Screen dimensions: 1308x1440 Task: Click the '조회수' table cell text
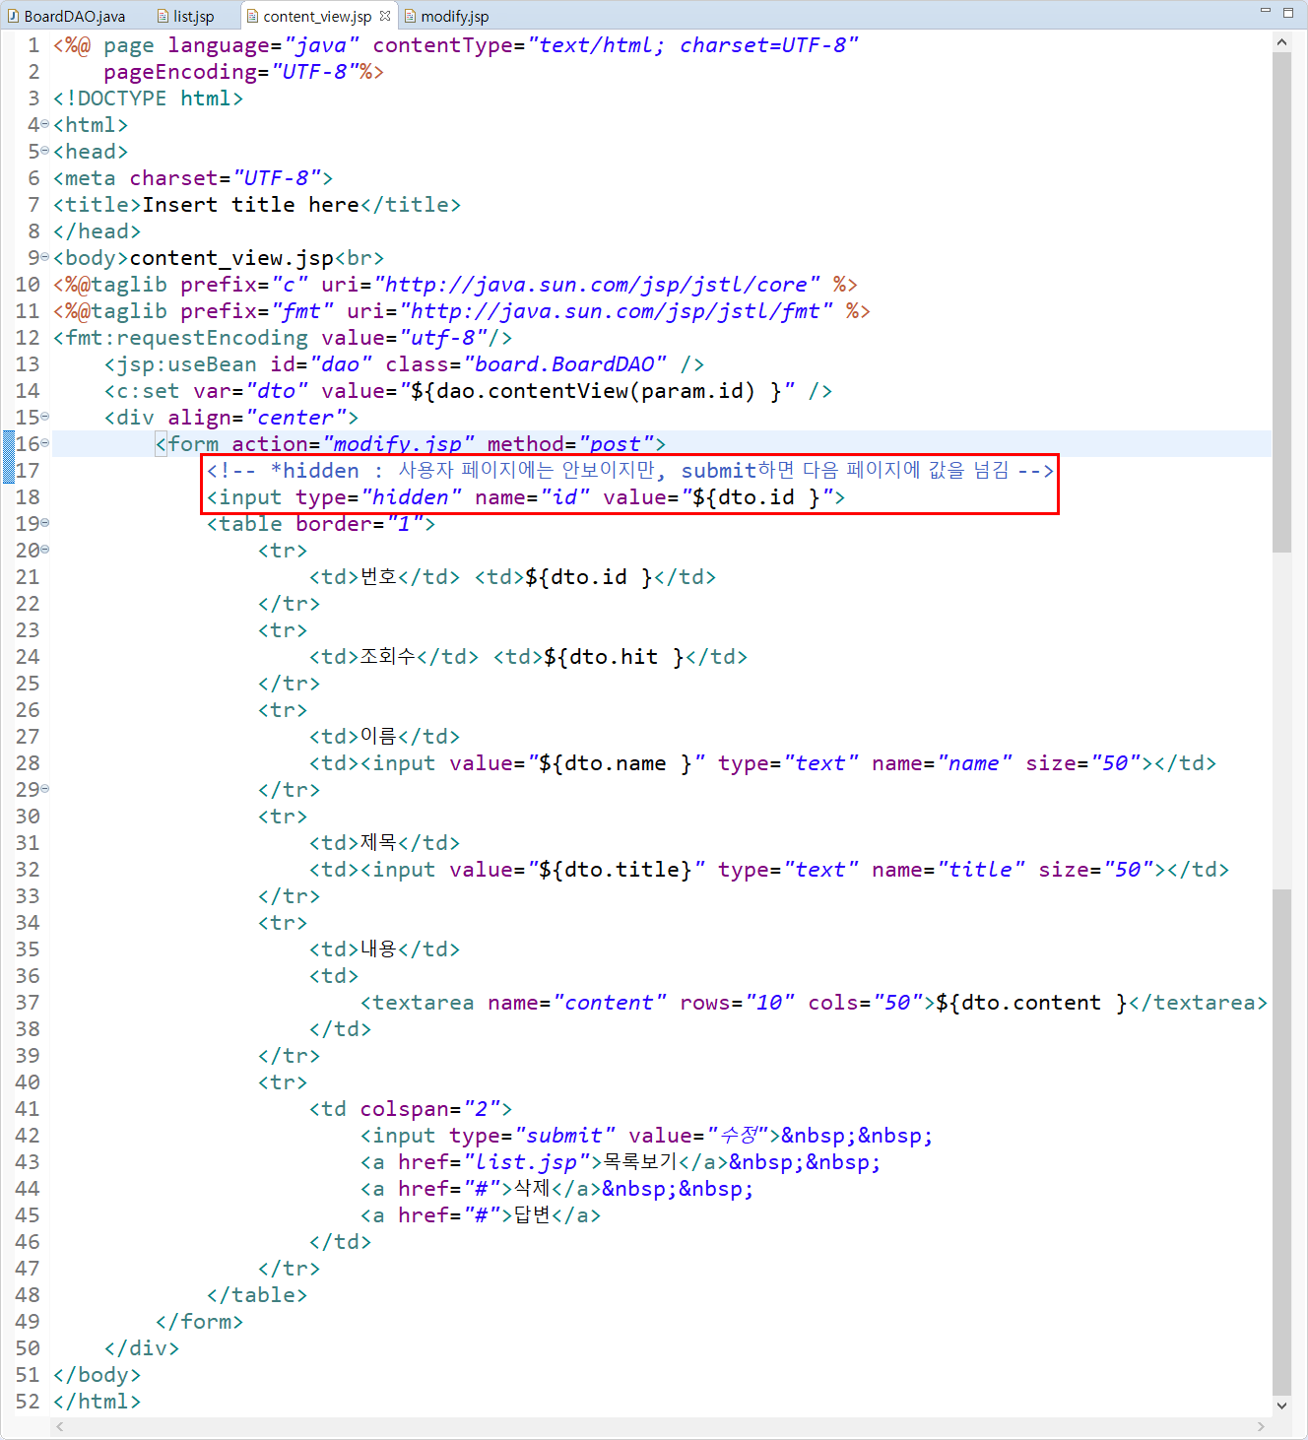(x=388, y=657)
